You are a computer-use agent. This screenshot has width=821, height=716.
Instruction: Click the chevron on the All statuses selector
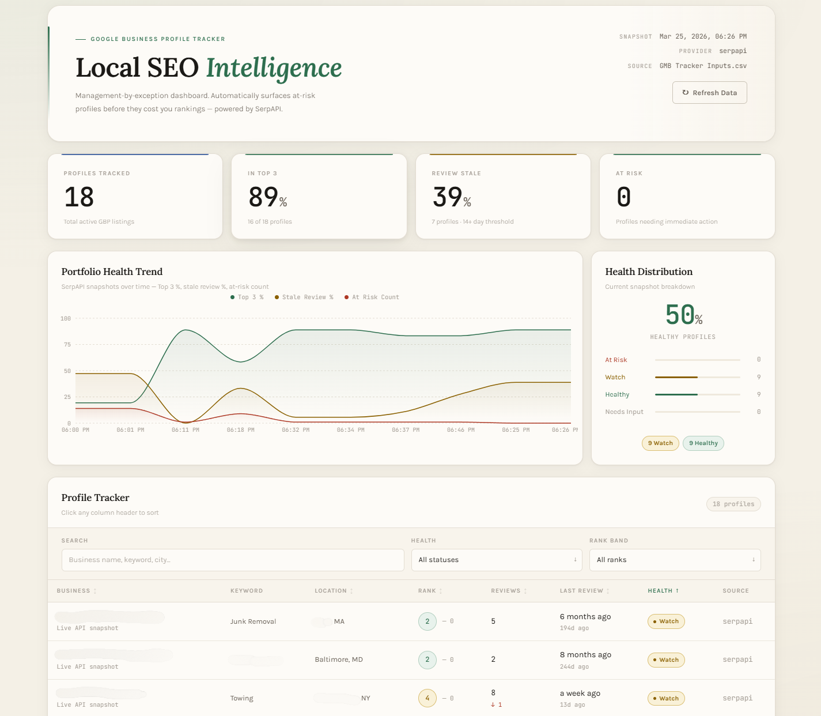(574, 560)
